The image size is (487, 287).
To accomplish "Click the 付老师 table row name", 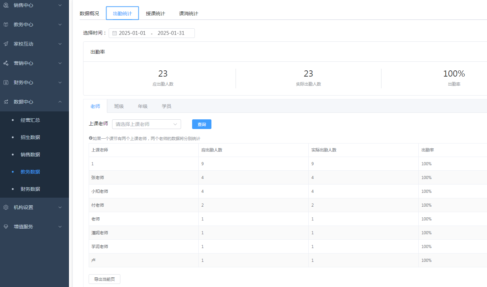I will coord(98,205).
